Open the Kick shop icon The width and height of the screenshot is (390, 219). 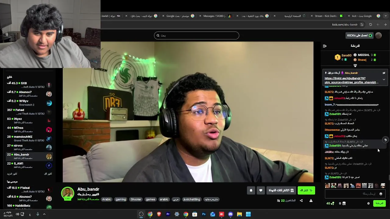344,203
